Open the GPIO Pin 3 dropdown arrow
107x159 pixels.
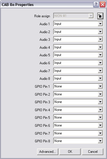(x=100, y=102)
